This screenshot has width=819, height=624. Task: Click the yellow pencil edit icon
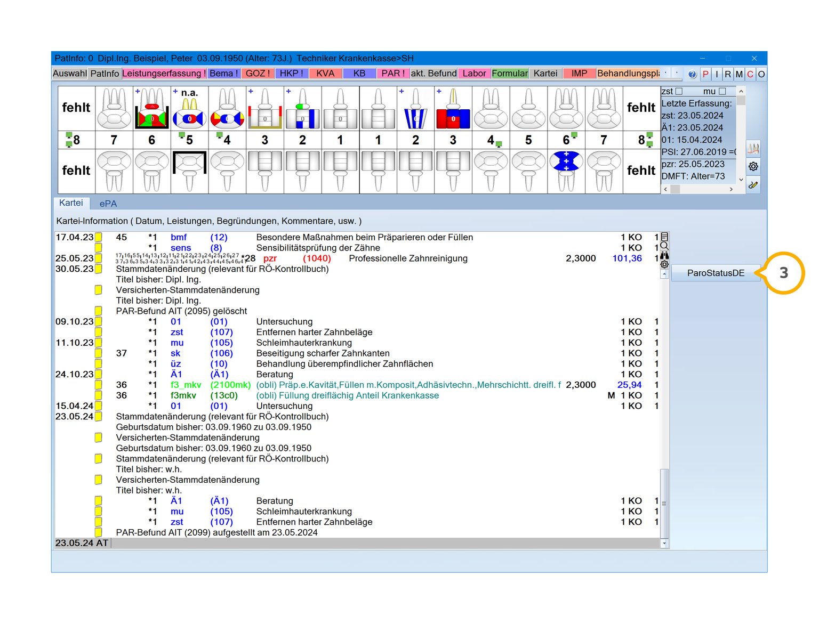(753, 185)
